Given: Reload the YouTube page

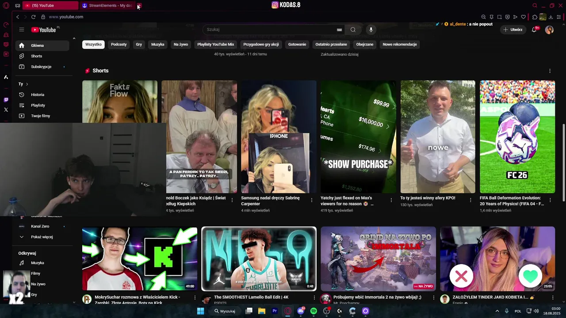Looking at the screenshot, I should tap(33, 17).
